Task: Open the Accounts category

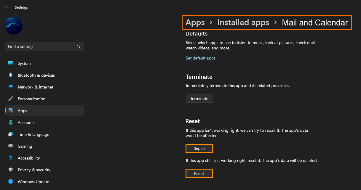Action: (x=44, y=123)
